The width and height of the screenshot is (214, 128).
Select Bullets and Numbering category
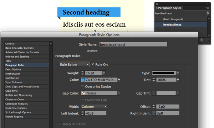(x=27, y=95)
